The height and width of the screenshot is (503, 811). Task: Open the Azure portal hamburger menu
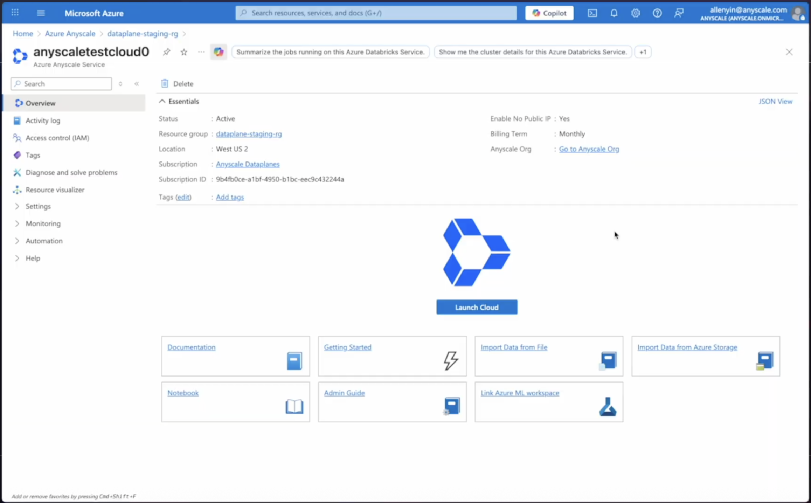(x=41, y=13)
